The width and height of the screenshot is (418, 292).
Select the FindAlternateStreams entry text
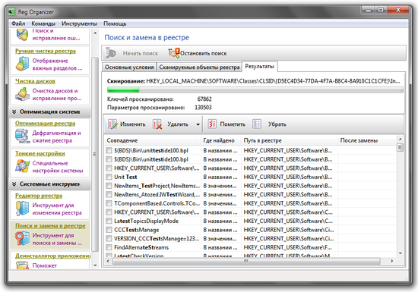[141, 247]
